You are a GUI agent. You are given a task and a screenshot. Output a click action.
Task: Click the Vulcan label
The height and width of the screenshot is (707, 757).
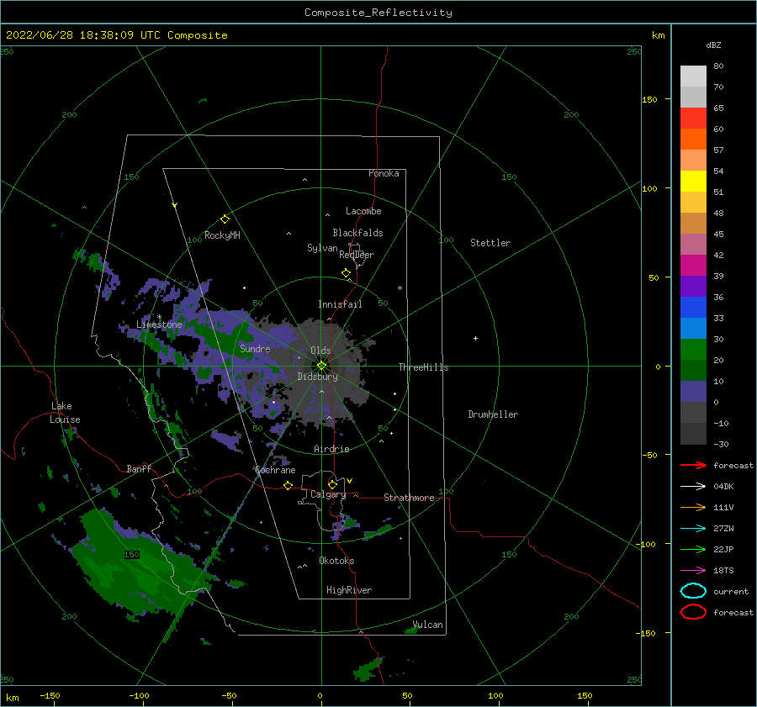point(428,625)
